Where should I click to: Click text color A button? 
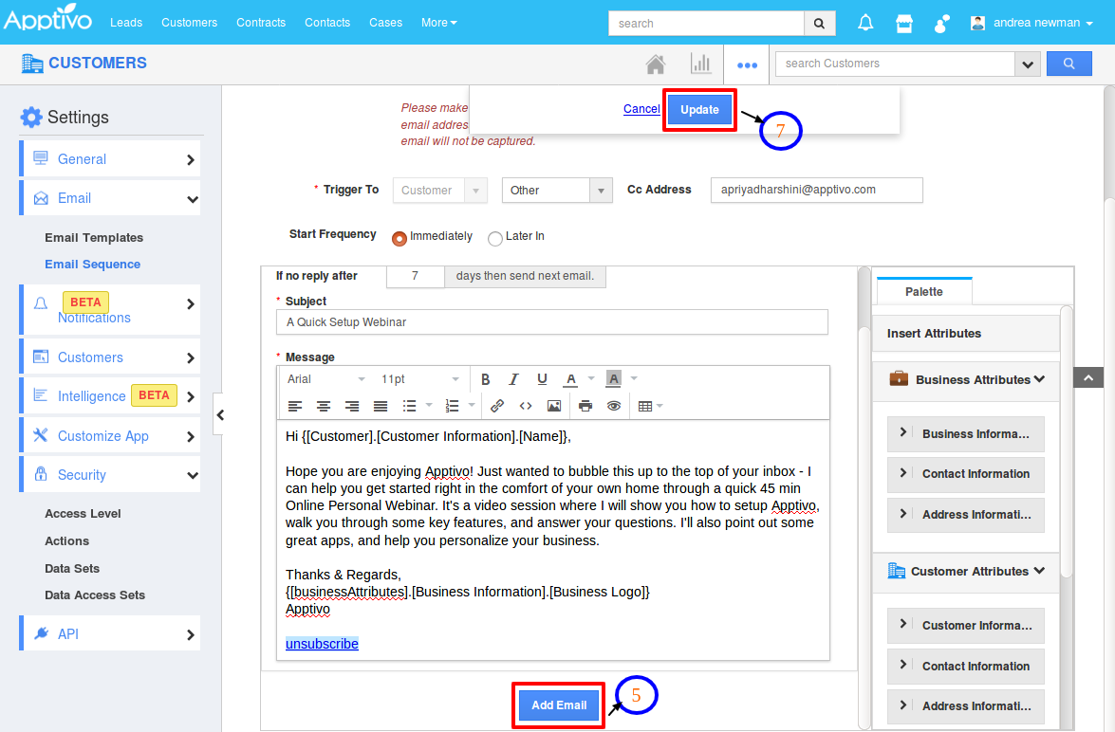click(570, 379)
